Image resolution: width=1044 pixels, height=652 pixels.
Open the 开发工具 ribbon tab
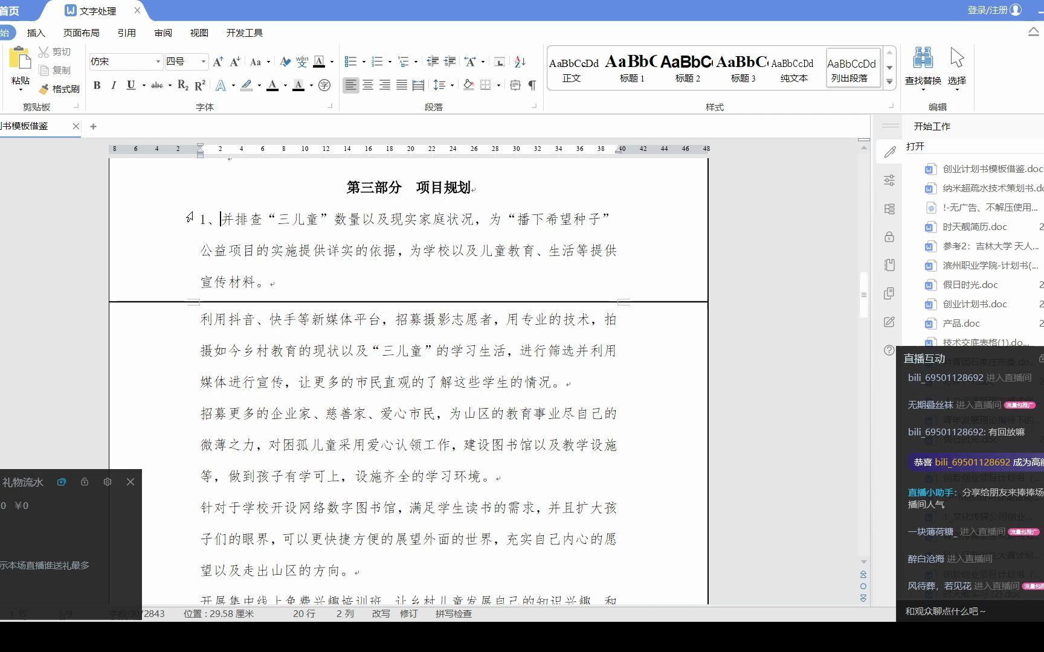click(245, 33)
